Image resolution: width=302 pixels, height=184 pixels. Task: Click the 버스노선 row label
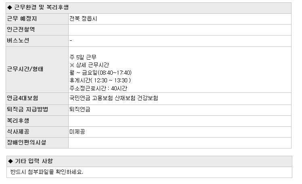point(18,40)
